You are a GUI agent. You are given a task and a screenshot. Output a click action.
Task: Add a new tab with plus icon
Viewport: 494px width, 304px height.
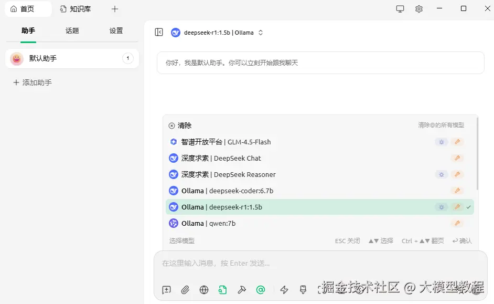pyautogui.click(x=115, y=9)
